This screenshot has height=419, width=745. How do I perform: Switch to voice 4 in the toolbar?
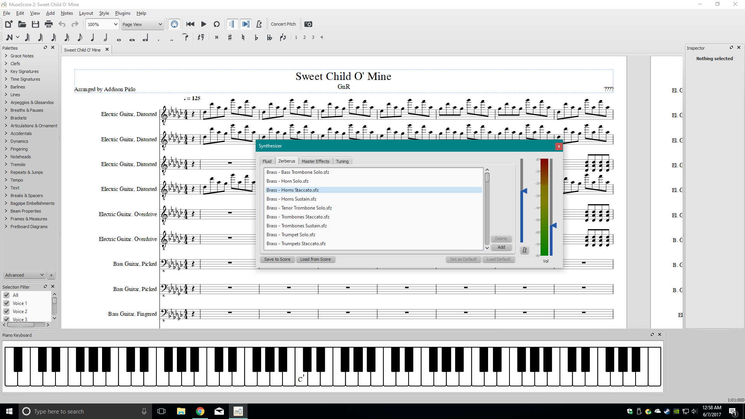322,37
